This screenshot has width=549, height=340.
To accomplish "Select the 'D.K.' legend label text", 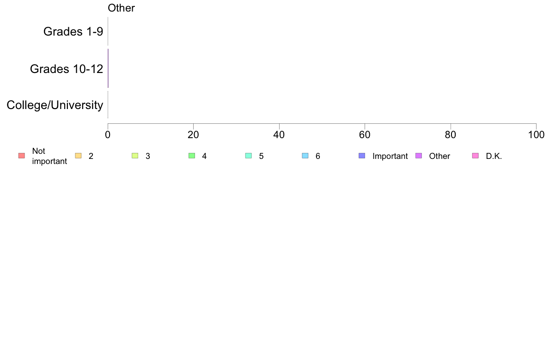I will [494, 156].
